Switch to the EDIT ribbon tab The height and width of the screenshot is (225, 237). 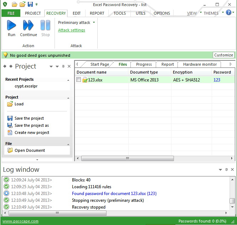[77, 13]
